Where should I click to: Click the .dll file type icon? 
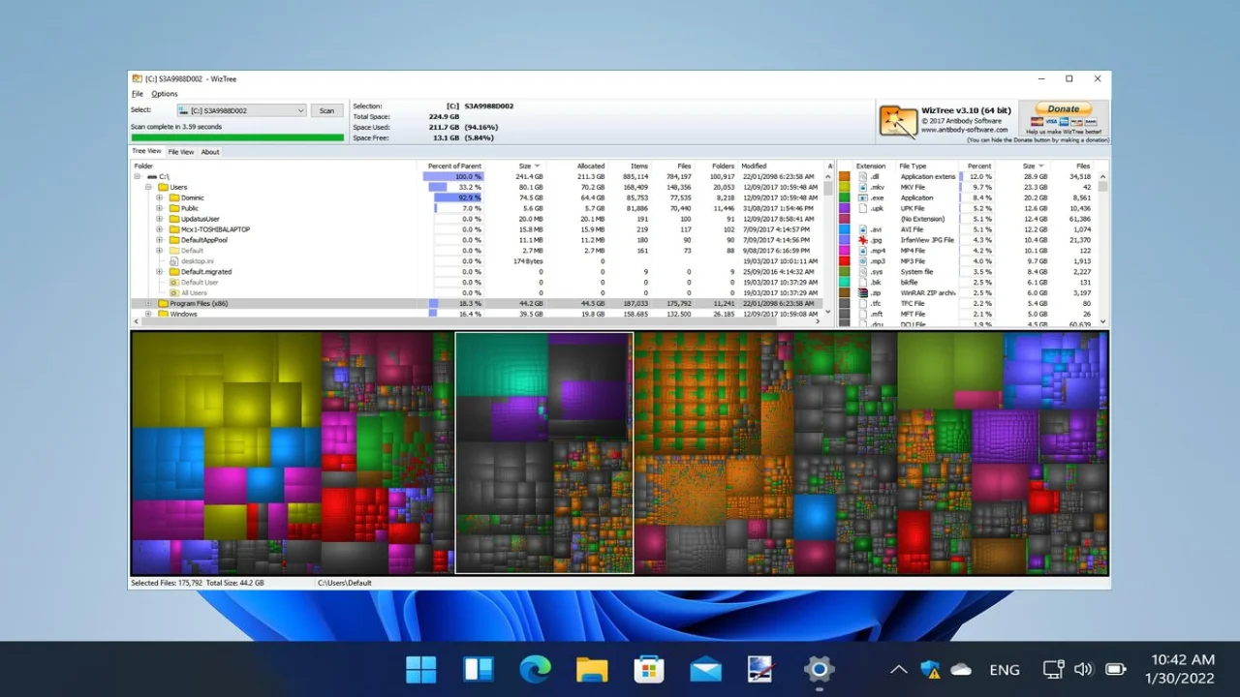[x=862, y=177]
